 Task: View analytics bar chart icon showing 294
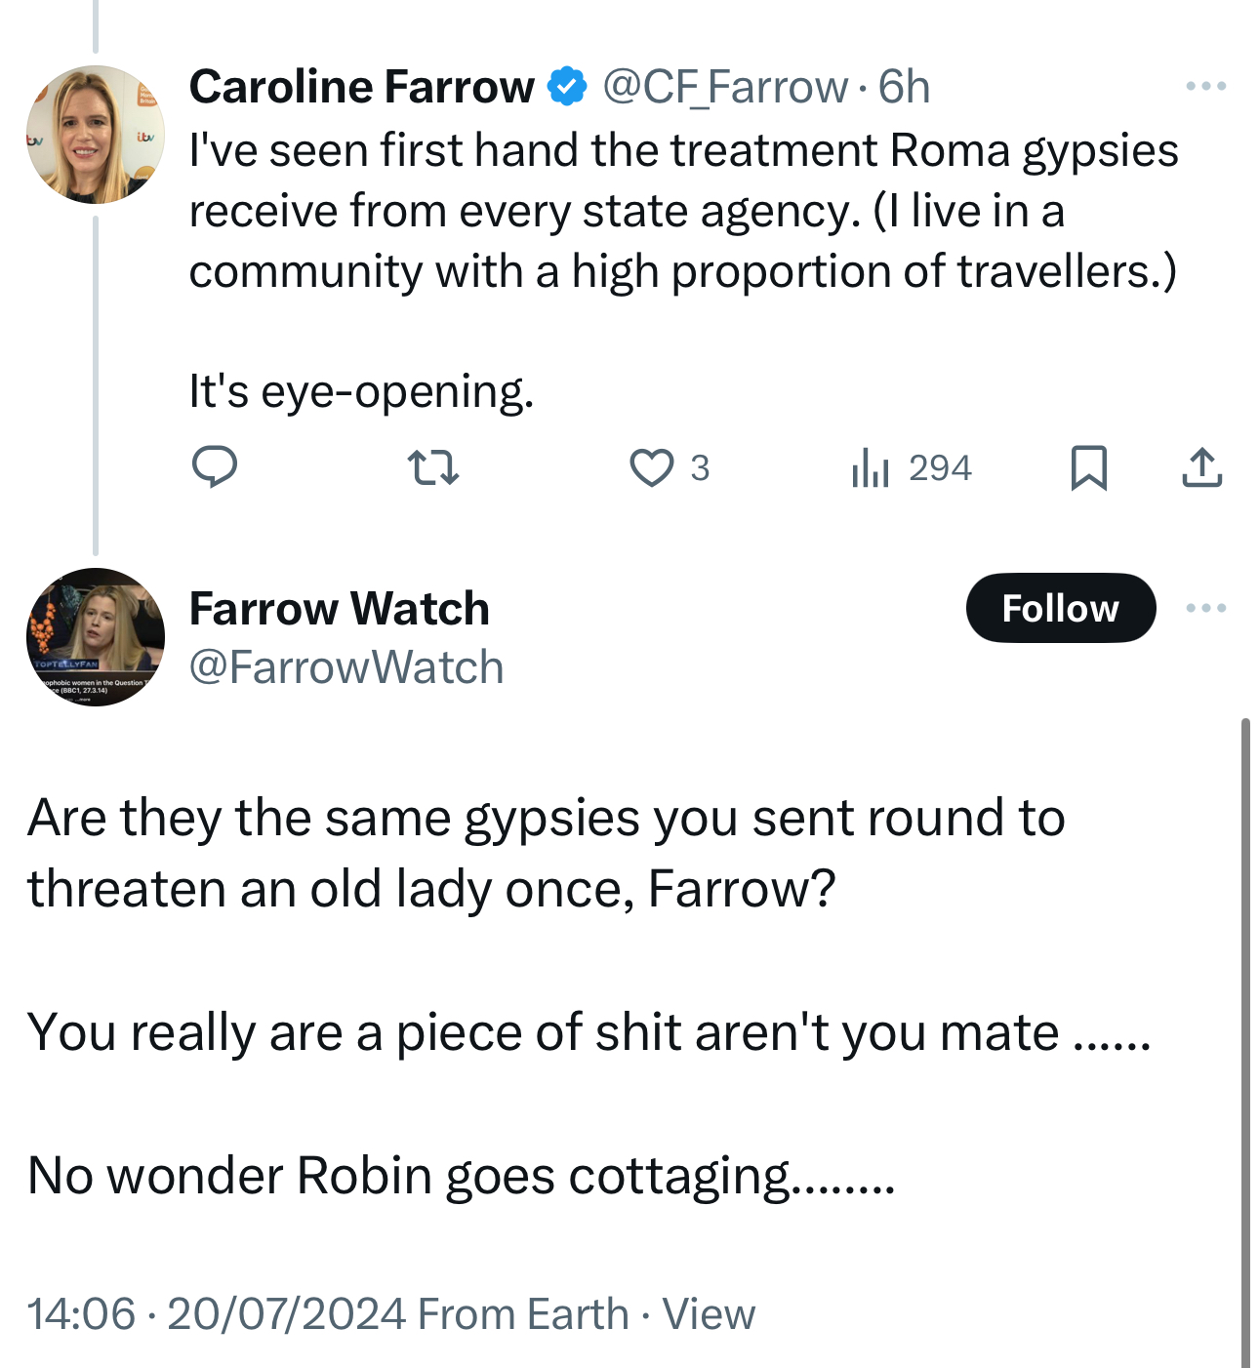pyautogui.click(x=871, y=467)
